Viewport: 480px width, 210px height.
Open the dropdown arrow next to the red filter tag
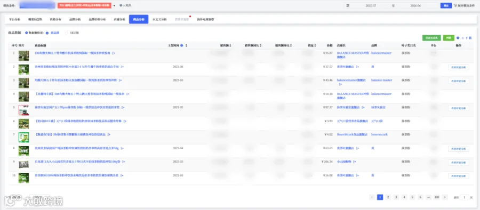[x=114, y=5]
